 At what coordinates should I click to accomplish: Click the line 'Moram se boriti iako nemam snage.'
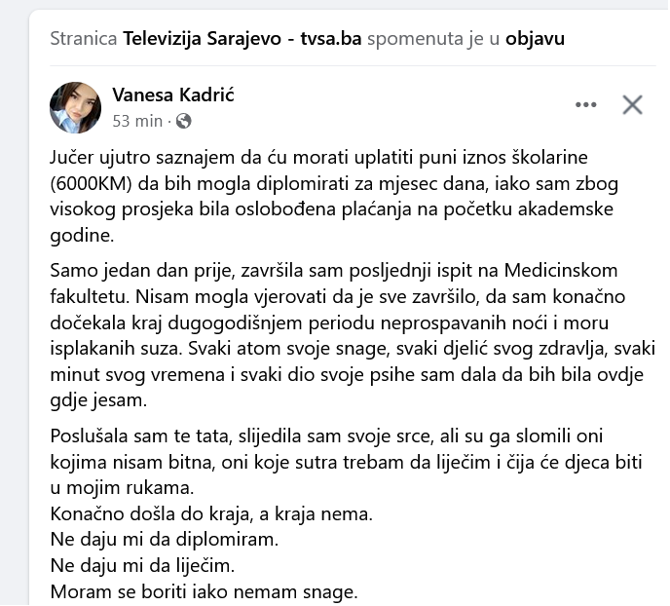coord(204,589)
